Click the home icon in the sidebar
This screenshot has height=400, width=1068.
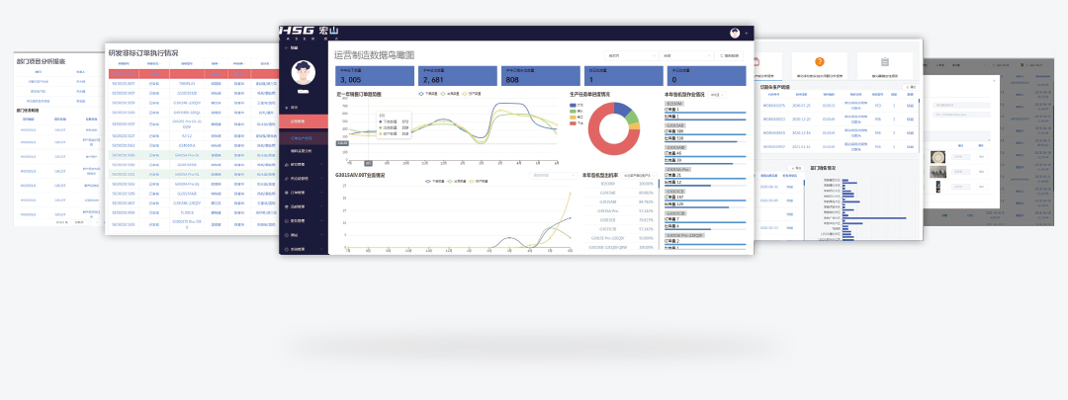pyautogui.click(x=286, y=107)
